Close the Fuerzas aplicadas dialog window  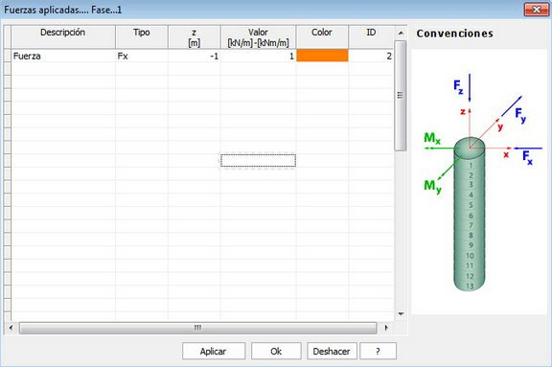pyautogui.click(x=536, y=10)
